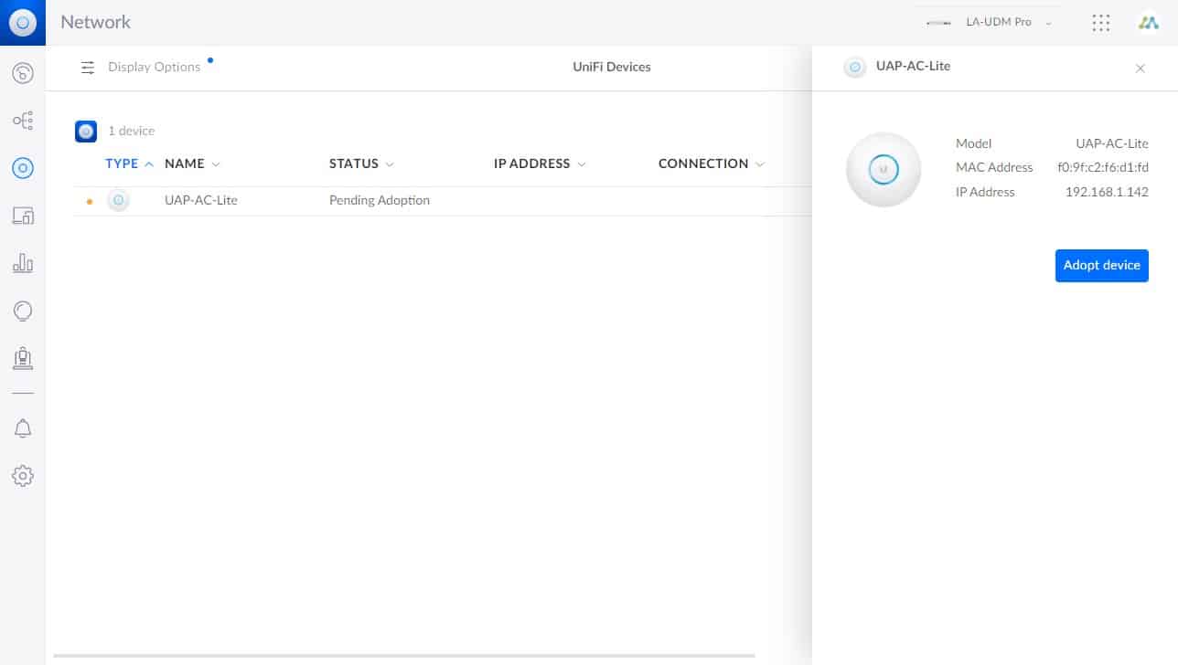Click the Adopt device button
Image resolution: width=1178 pixels, height=665 pixels.
[1101, 266]
